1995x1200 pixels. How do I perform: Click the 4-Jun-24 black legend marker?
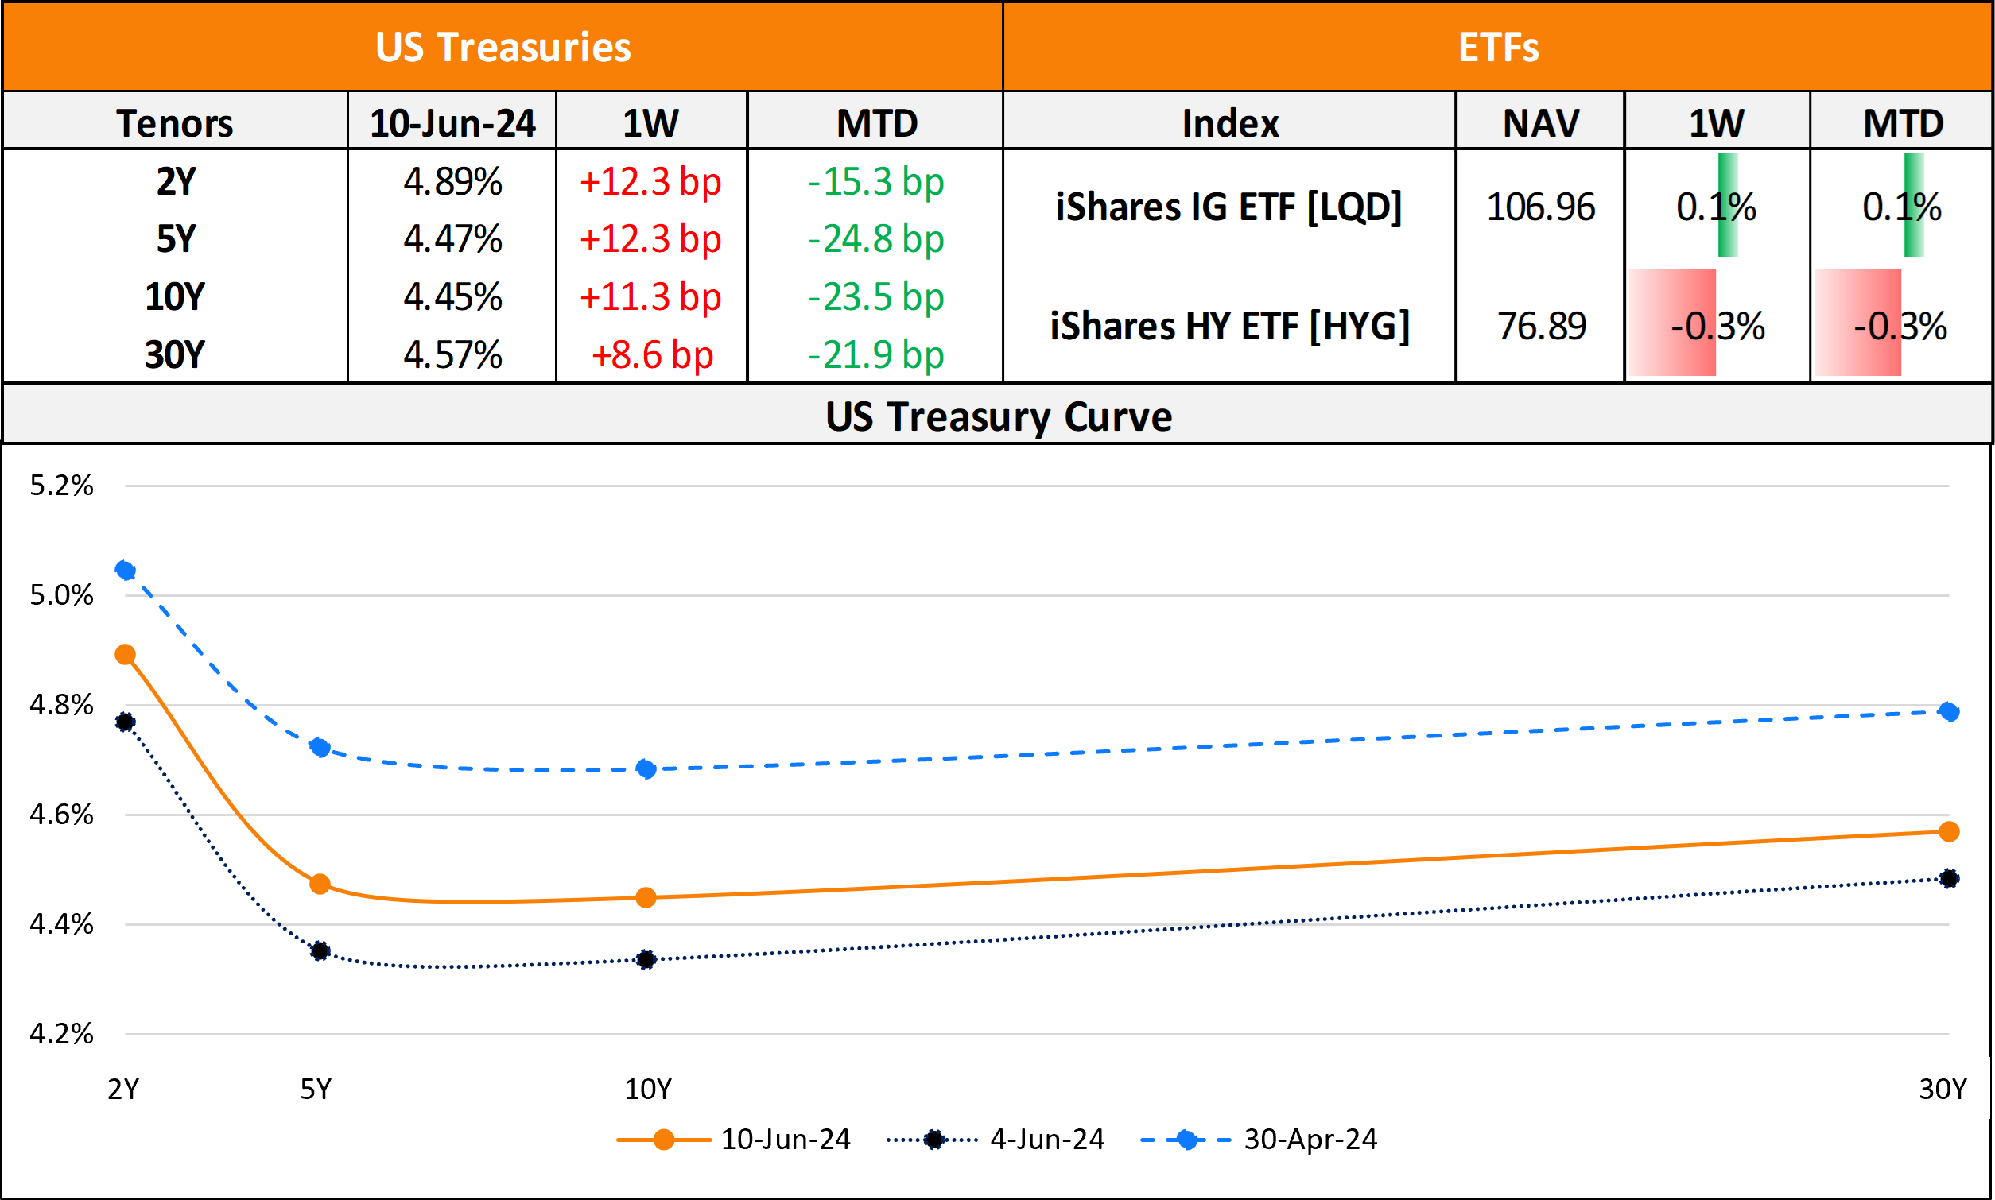click(x=933, y=1140)
